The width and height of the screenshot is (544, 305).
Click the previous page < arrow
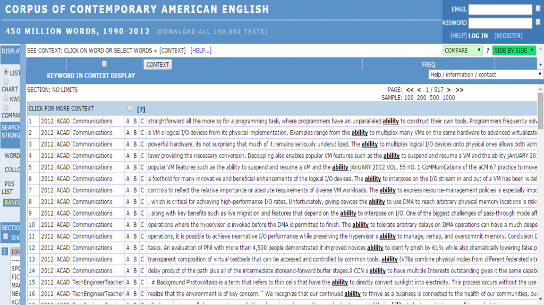coord(419,90)
